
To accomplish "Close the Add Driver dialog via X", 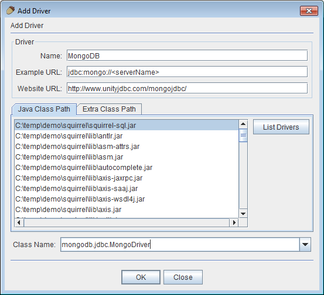I will coord(309,11).
